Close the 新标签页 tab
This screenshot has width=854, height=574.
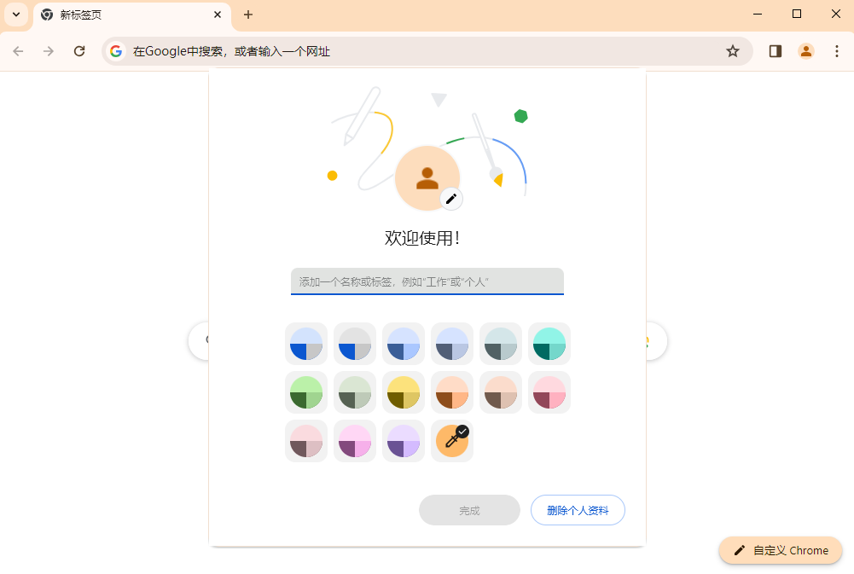coord(218,14)
